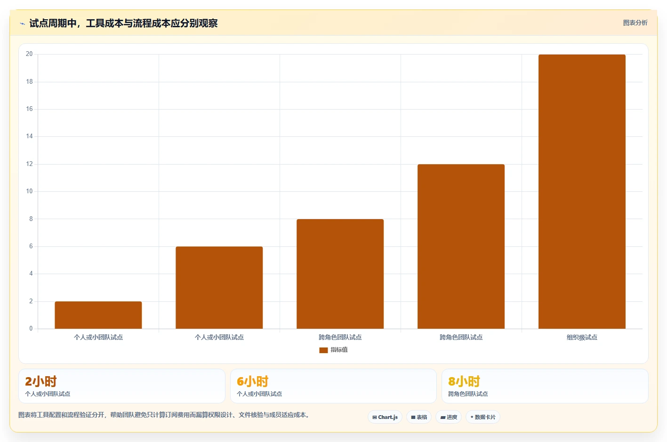The height and width of the screenshot is (442, 667).
Task: Select the footer description starting 图表将工具配置
Action: (x=164, y=415)
